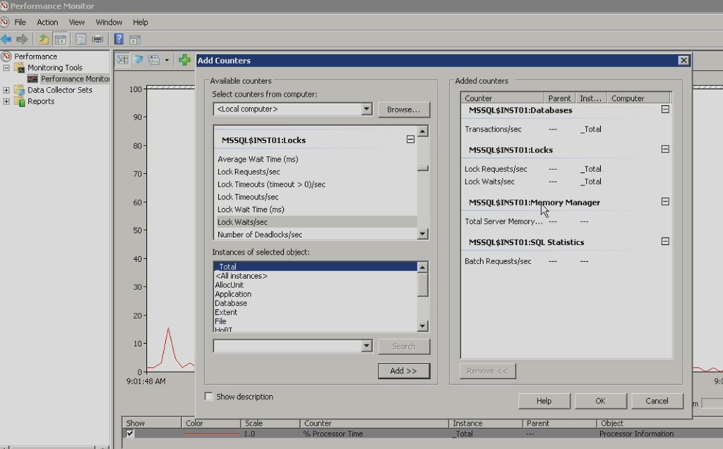Select the _Total instance

pos(316,266)
